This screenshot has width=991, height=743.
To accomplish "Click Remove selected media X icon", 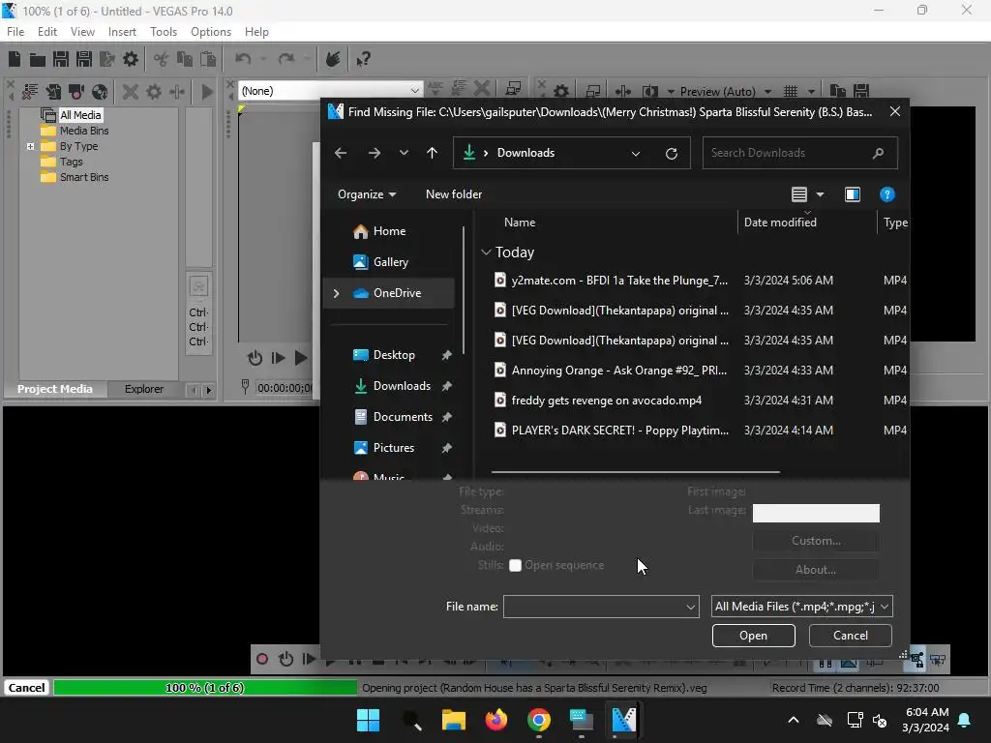I will 131,92.
